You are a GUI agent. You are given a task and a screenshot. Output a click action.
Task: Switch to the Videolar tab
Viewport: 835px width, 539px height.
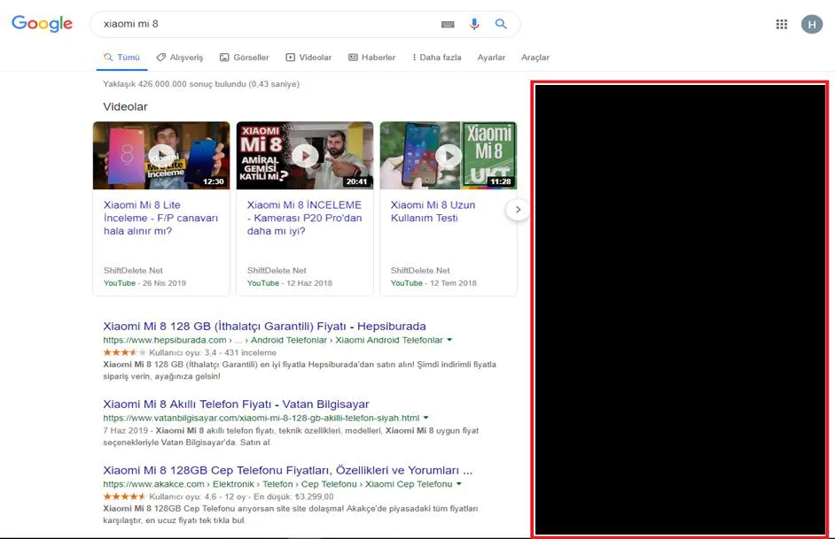coord(308,58)
